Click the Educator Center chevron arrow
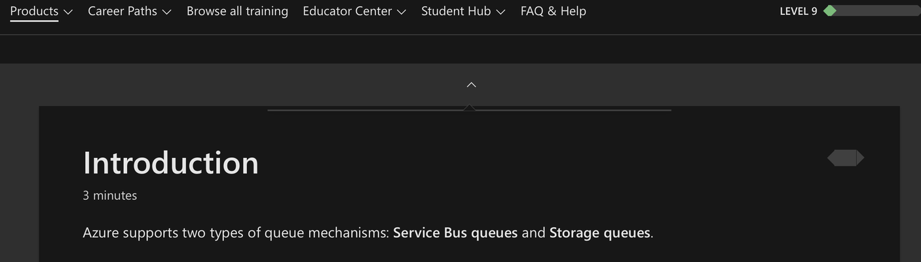 [x=402, y=12]
